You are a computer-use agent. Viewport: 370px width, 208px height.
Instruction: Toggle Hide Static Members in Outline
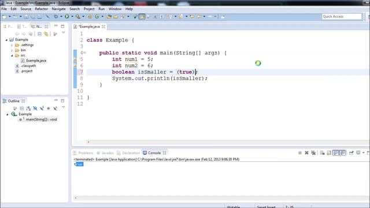pyautogui.click(x=42, y=109)
